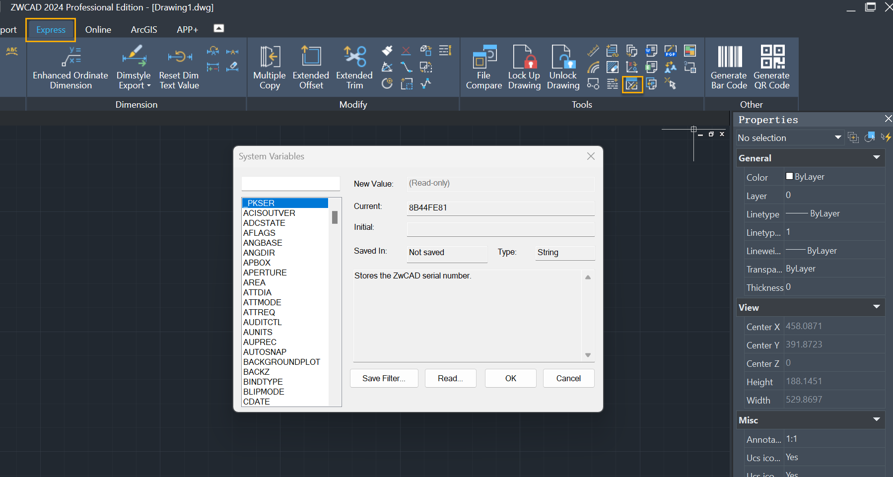Click the variable list scrollbar thumb
Viewport: 893px width, 477px height.
click(x=335, y=217)
